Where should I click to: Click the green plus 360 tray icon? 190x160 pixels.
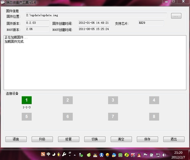click(x=127, y=155)
